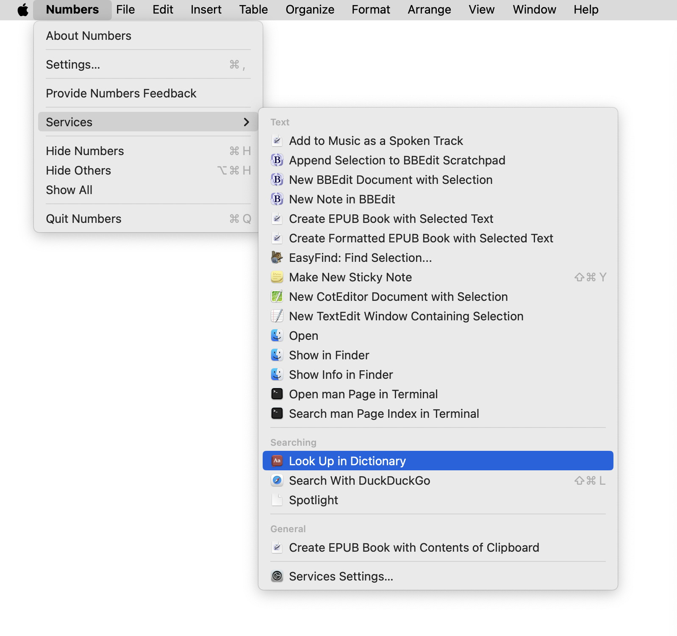Choose Show Info in Finder
Screen dimensions: 677x636
coord(438,375)
